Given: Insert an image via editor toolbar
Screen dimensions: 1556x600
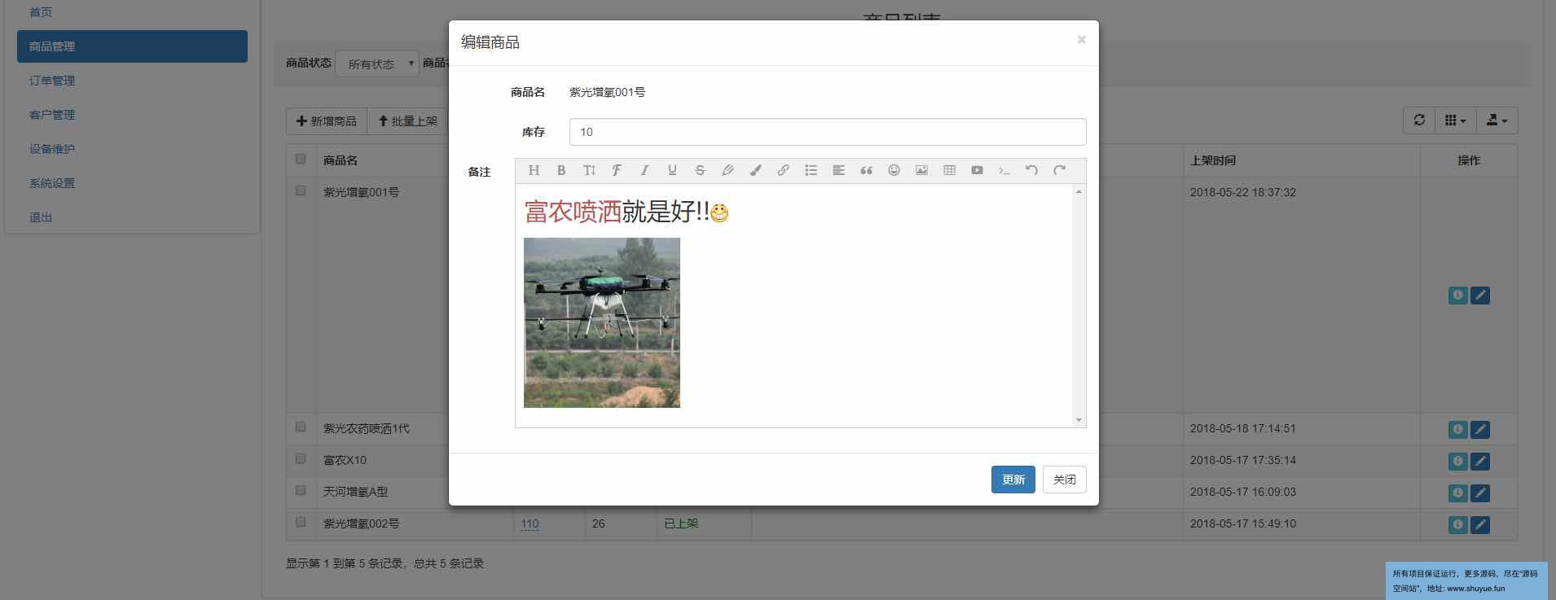Looking at the screenshot, I should (921, 170).
